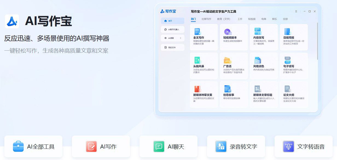This screenshot has height=160, width=337.
Task: Click the AI写作宝 logo icon
Action: [x=12, y=21]
